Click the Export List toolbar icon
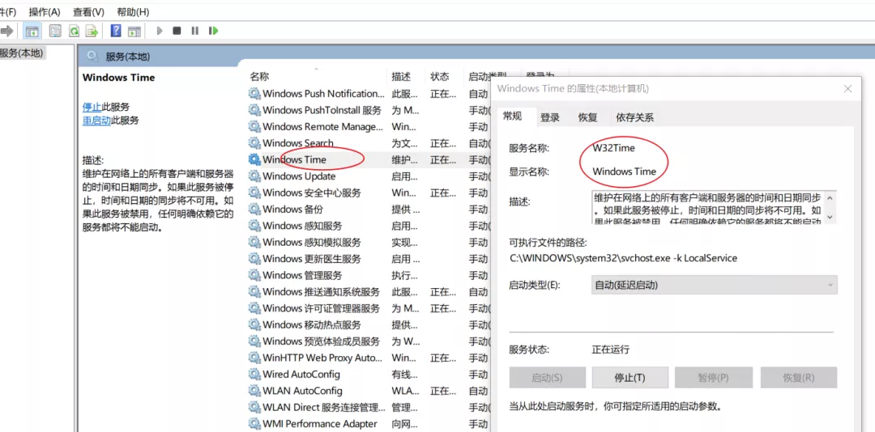 pyautogui.click(x=92, y=31)
